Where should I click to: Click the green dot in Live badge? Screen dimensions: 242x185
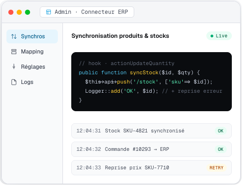pyautogui.click(x=212, y=36)
